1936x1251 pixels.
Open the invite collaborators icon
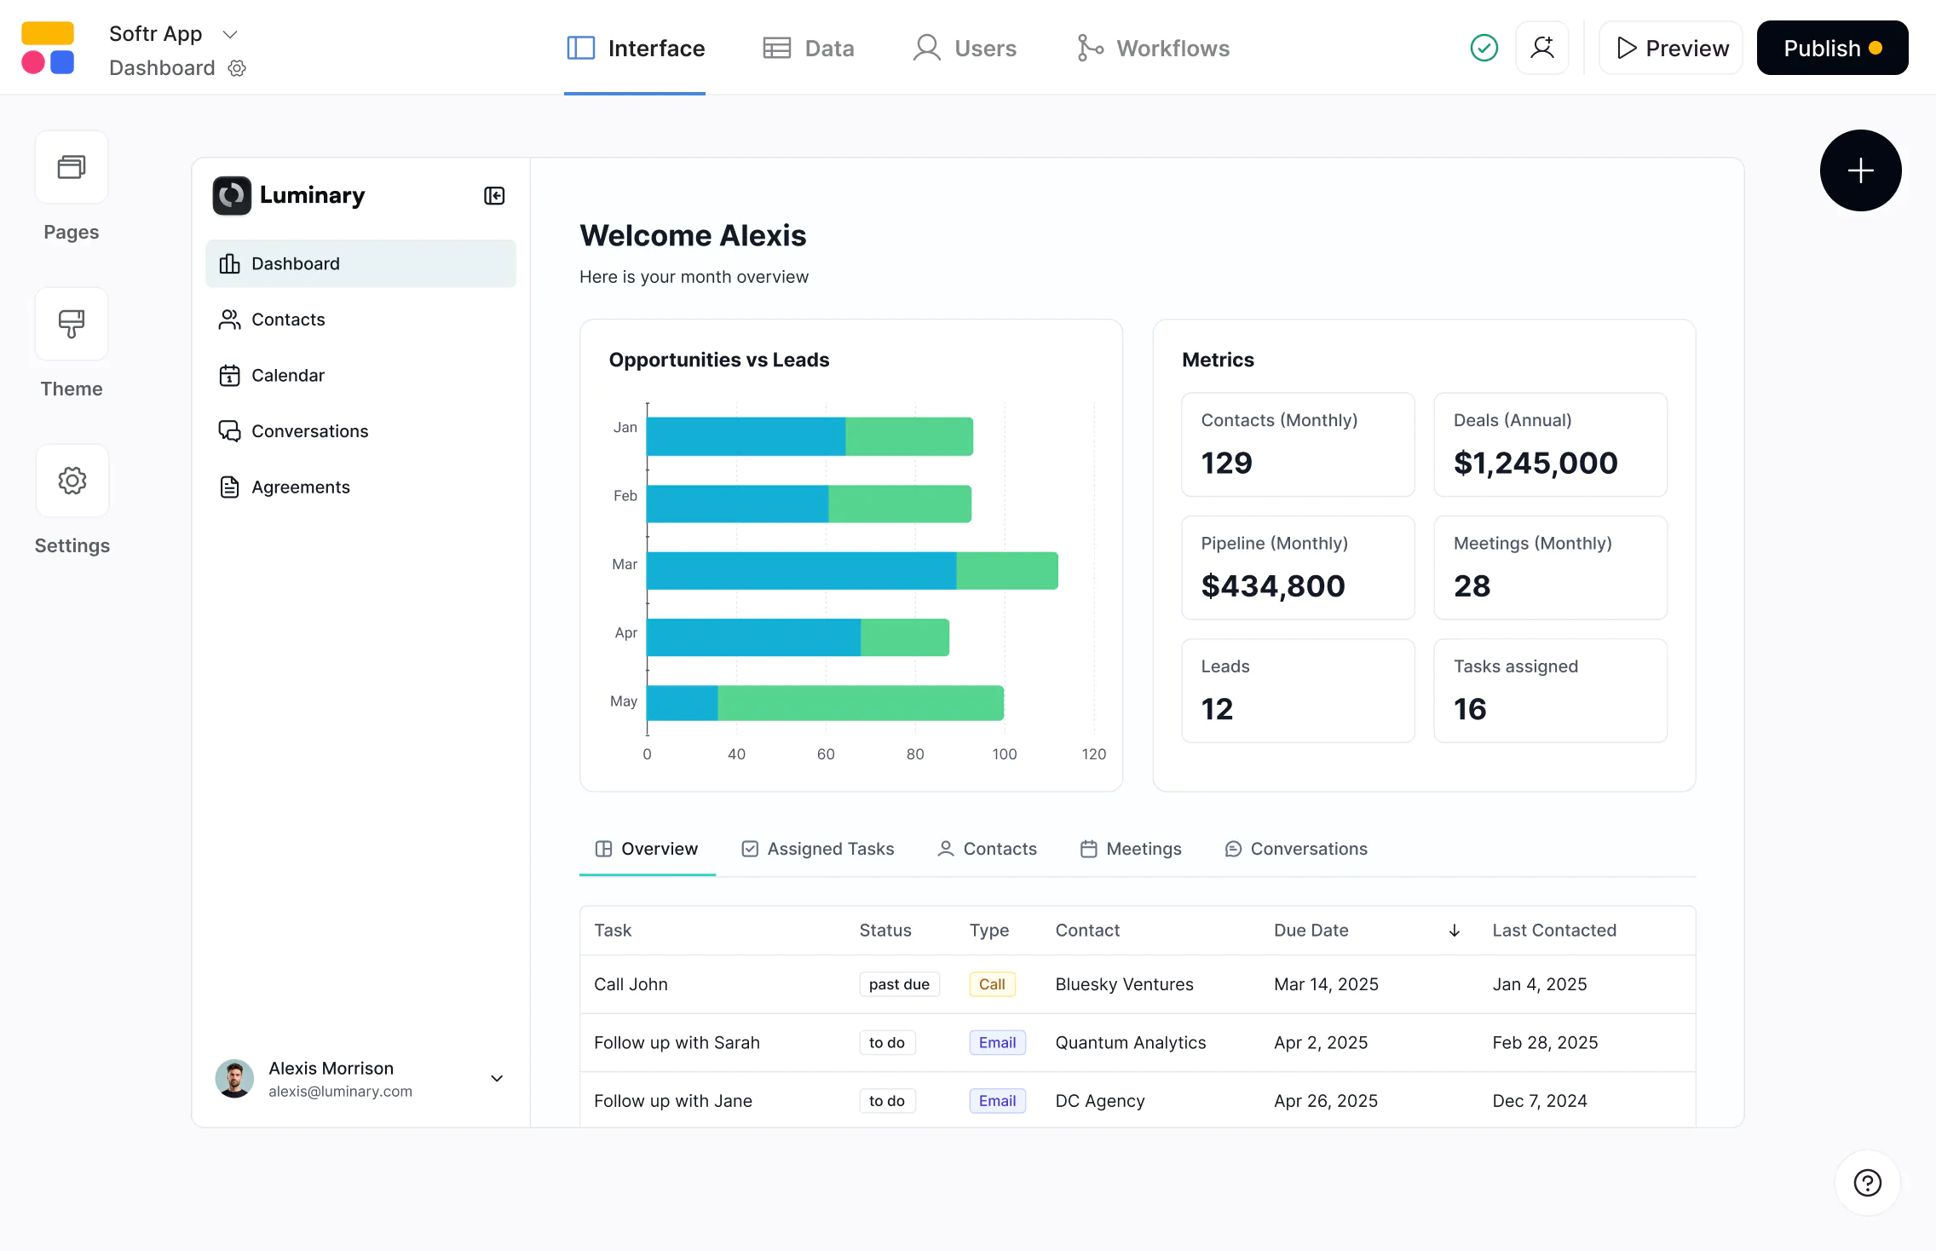click(1542, 48)
